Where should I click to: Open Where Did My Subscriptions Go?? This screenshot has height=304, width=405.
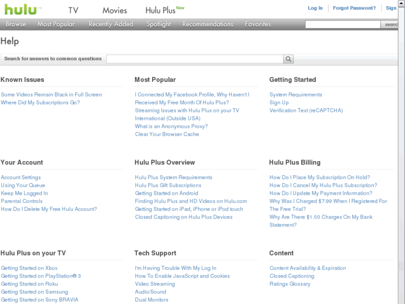40,103
